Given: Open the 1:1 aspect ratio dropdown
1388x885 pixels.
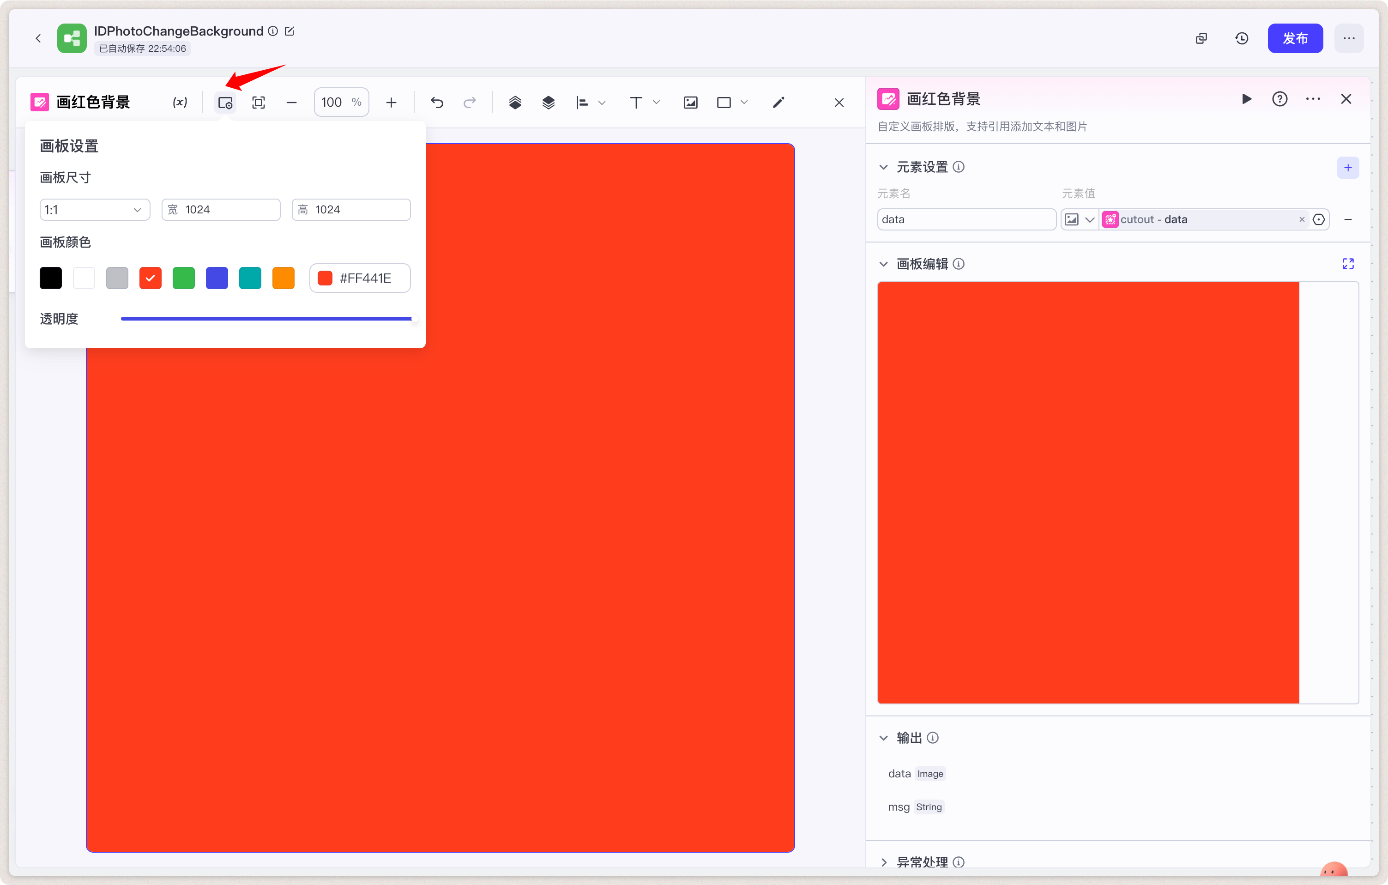Looking at the screenshot, I should tap(95, 210).
